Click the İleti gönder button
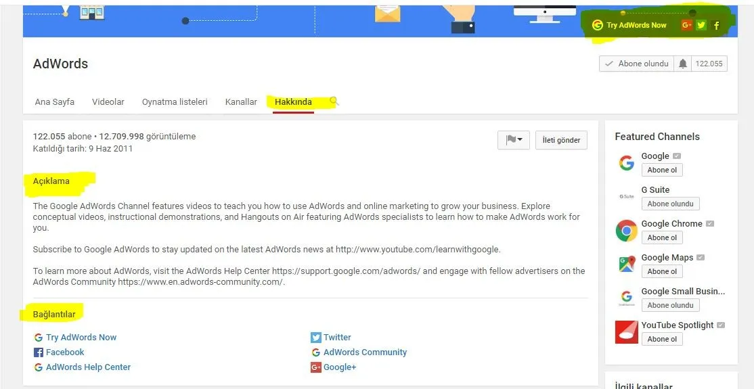The width and height of the screenshot is (754, 389). pos(561,140)
